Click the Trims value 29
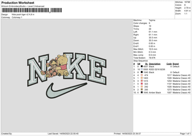 pyautogui.click(x=150, y=29)
